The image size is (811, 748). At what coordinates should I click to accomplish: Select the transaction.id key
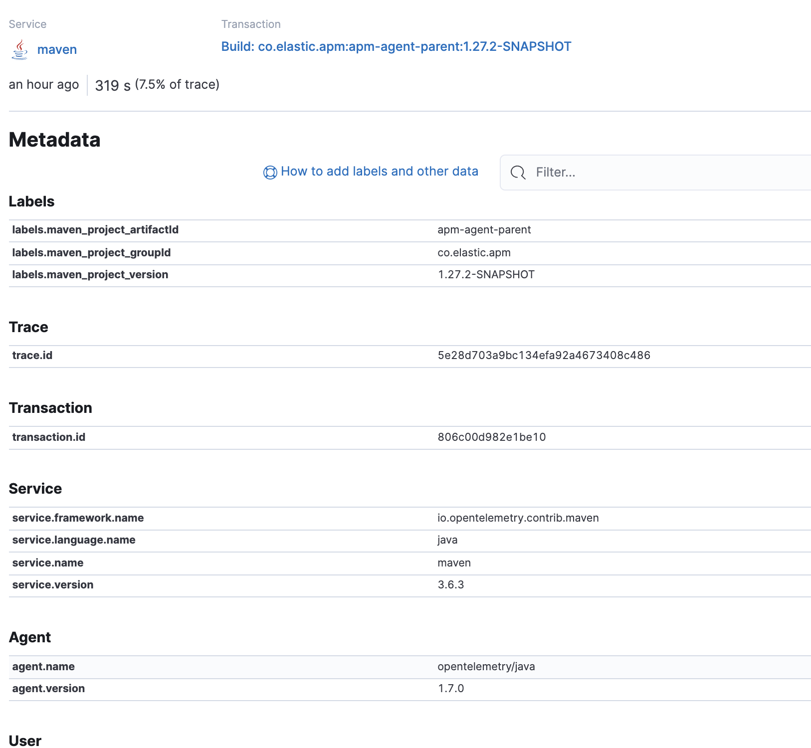(x=49, y=437)
